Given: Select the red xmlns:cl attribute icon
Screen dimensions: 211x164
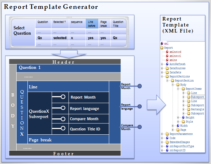Looking at the screenshot, I should click(x=167, y=56).
